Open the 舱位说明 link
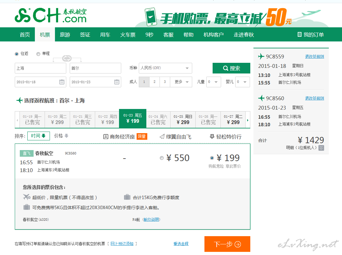The width and height of the screenshot is (342, 255). pos(151,220)
